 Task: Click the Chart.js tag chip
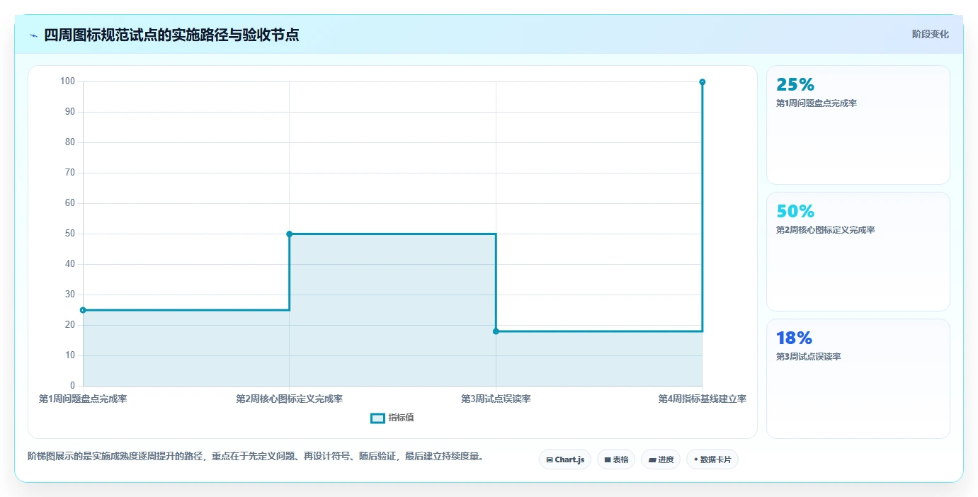pyautogui.click(x=565, y=459)
